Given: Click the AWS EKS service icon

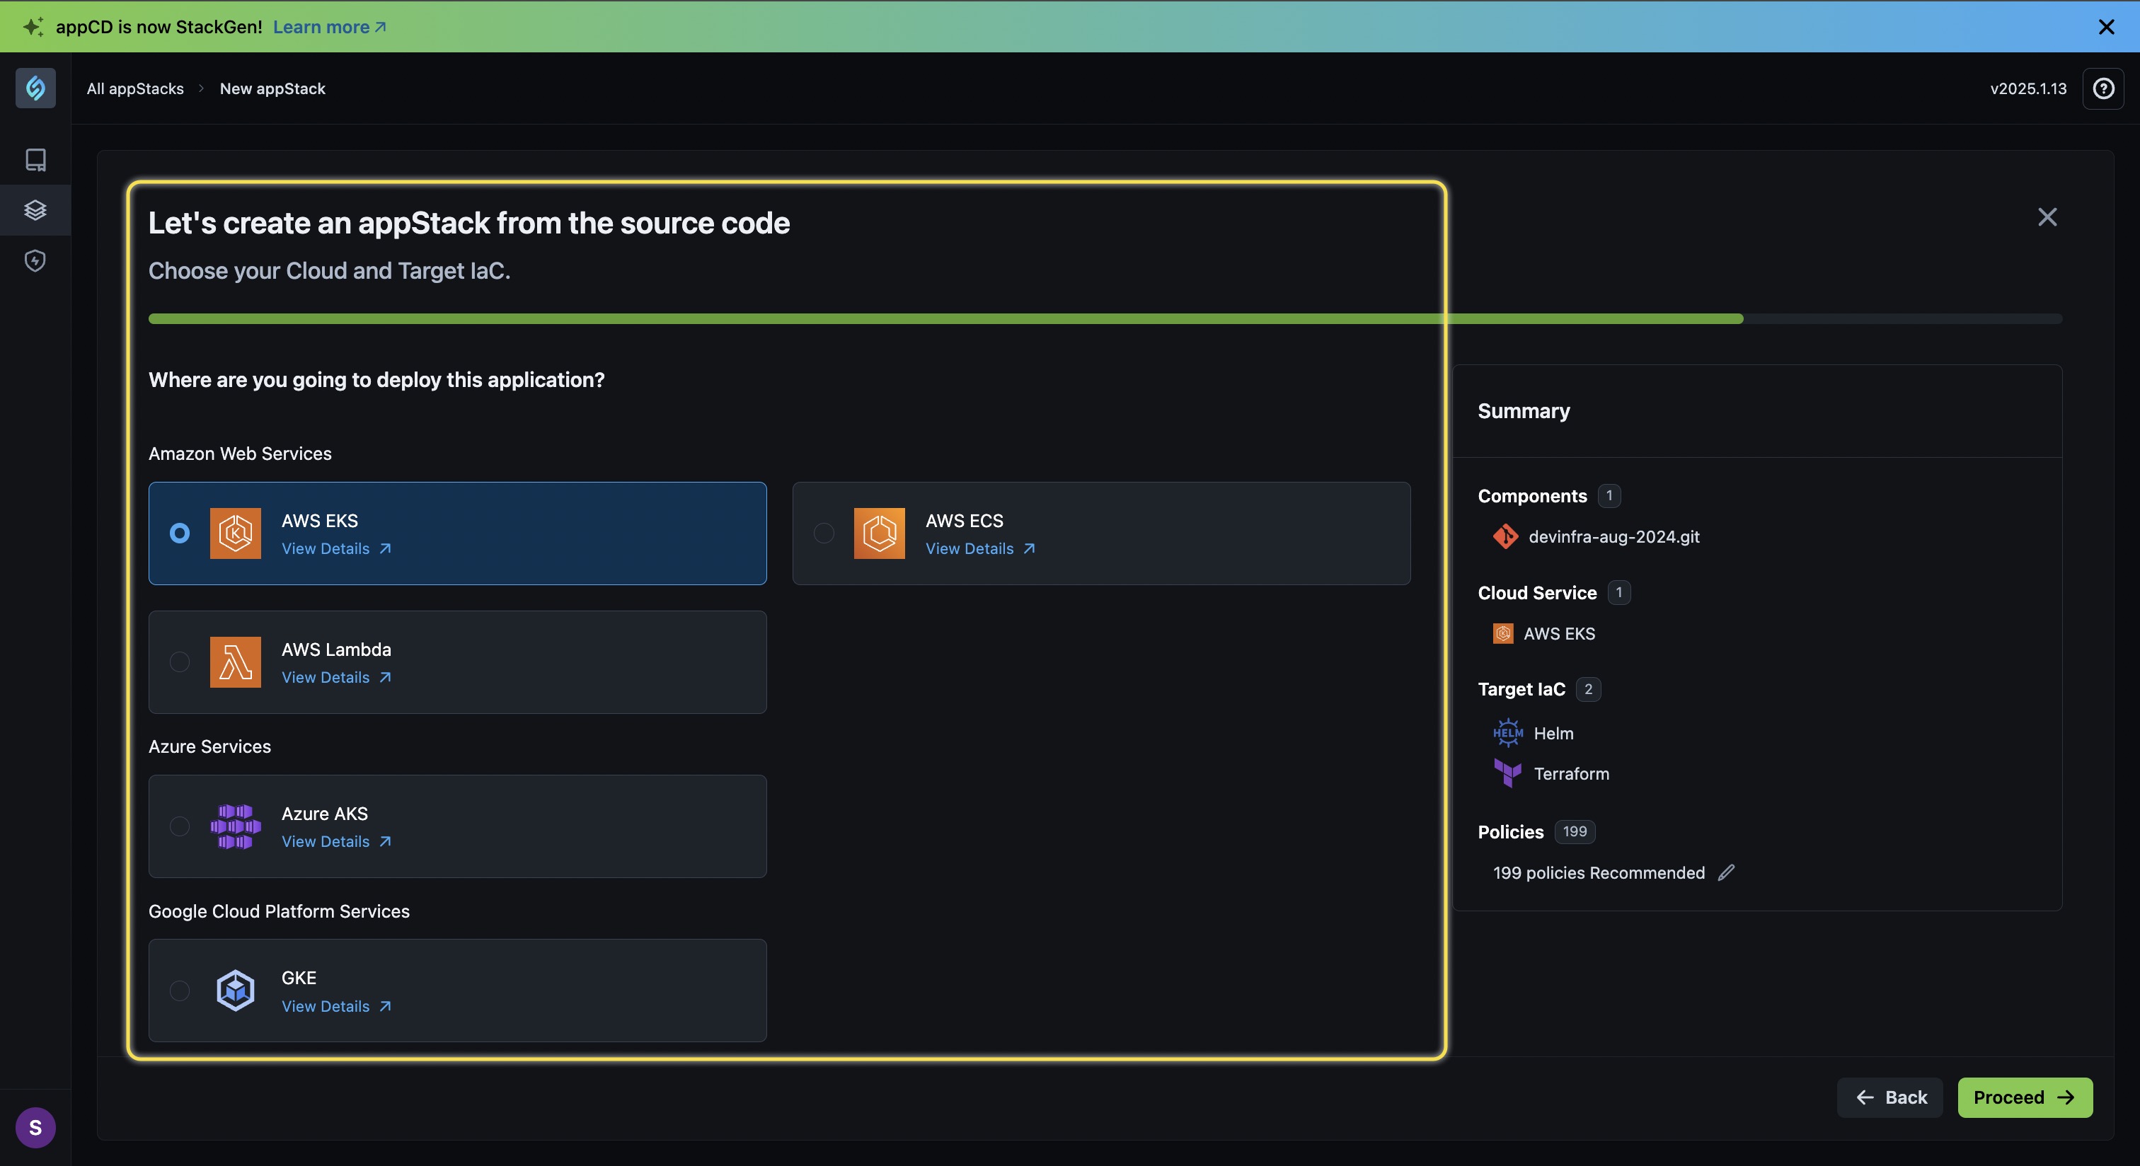Looking at the screenshot, I should (235, 533).
